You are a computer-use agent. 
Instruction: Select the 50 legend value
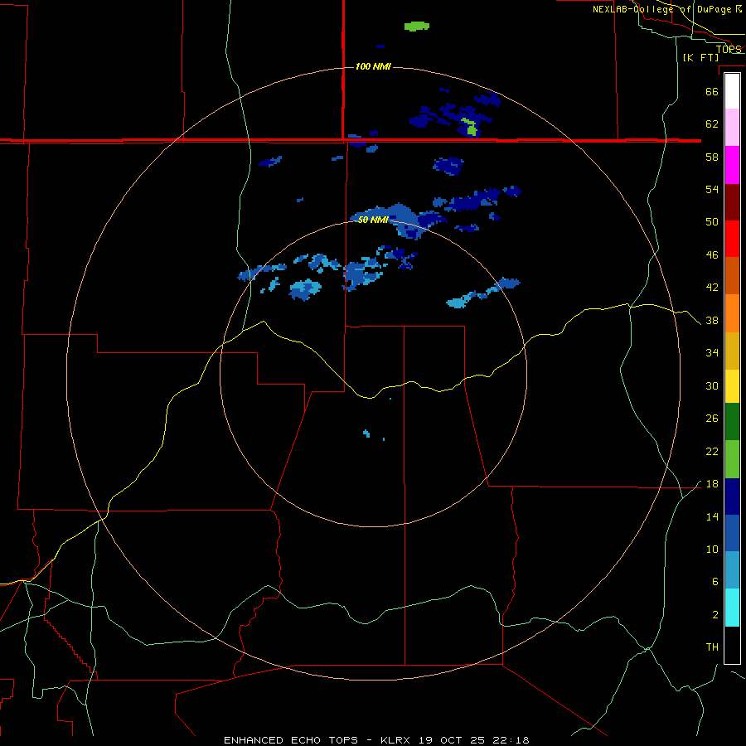tap(712, 222)
